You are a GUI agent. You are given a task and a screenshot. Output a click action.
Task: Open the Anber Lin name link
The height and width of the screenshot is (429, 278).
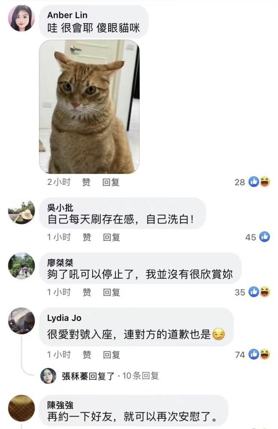point(67,15)
